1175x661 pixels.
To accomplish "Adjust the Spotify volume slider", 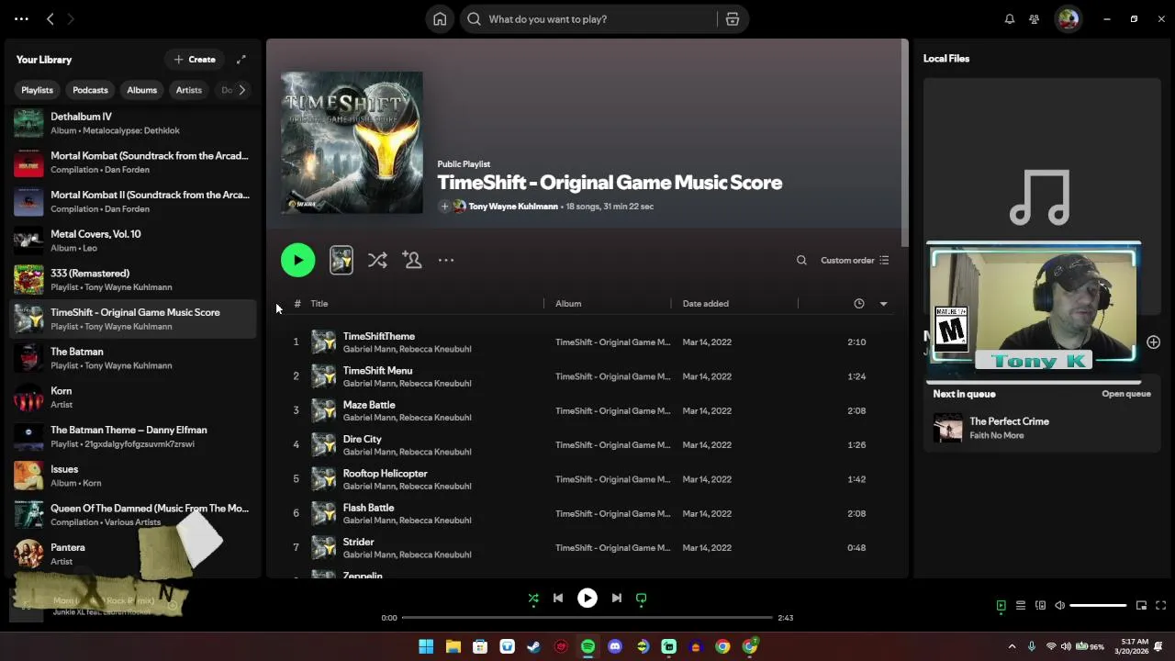I will pyautogui.click(x=1098, y=606).
